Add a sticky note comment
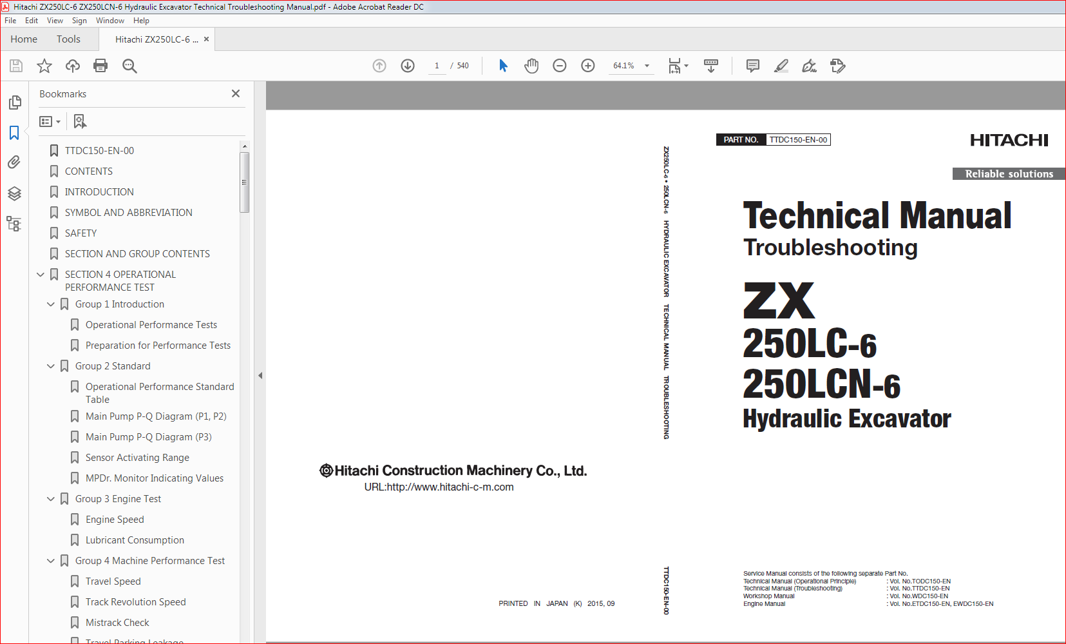This screenshot has width=1066, height=644. coord(753,66)
